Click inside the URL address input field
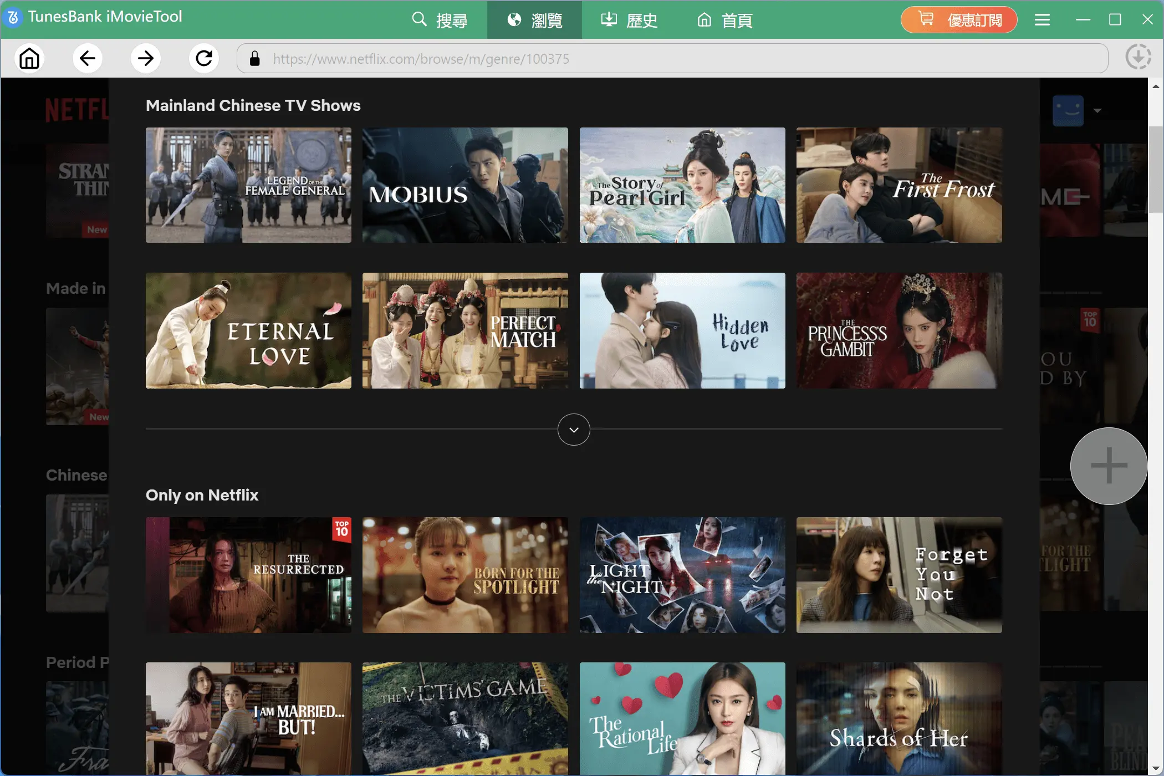 (665, 58)
